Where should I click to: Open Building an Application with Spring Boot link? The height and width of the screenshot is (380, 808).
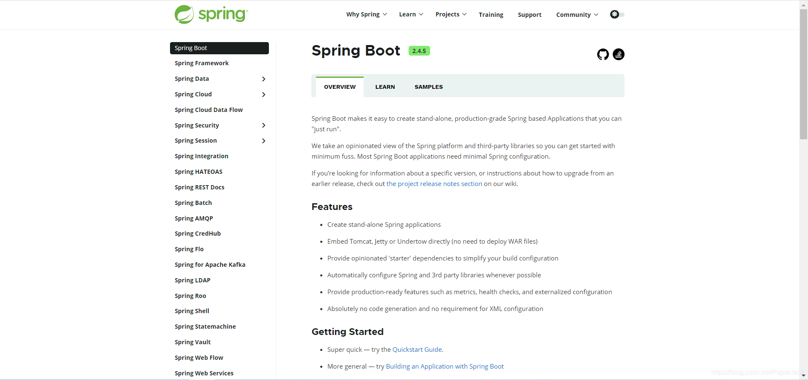(445, 367)
